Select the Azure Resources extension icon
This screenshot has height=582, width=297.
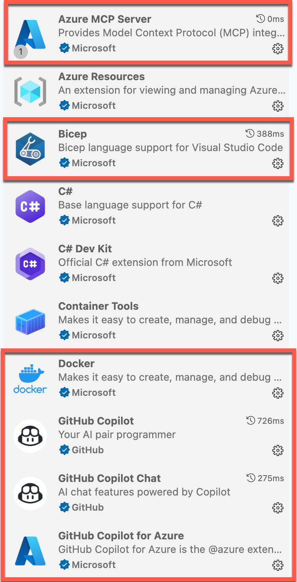(30, 92)
